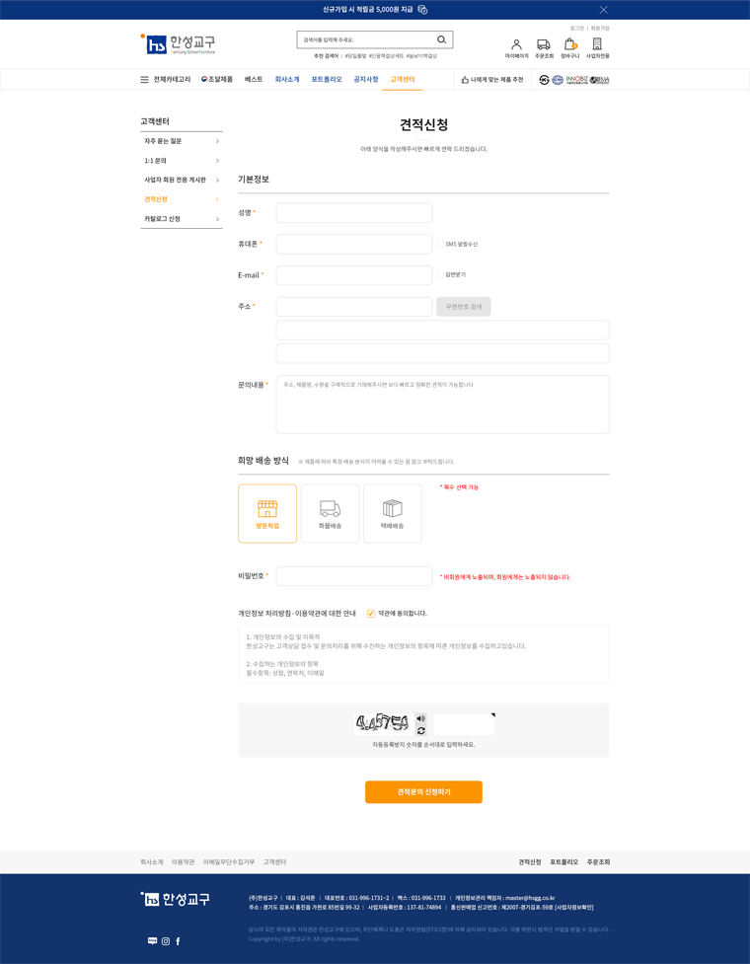The width and height of the screenshot is (750, 964).
Task: Focus the 성명 name field
Action: pos(354,213)
